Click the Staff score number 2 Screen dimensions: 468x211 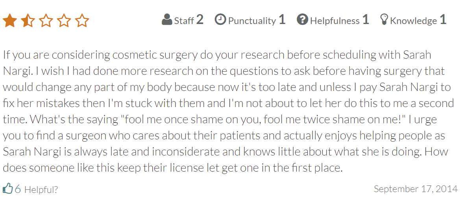[200, 20]
